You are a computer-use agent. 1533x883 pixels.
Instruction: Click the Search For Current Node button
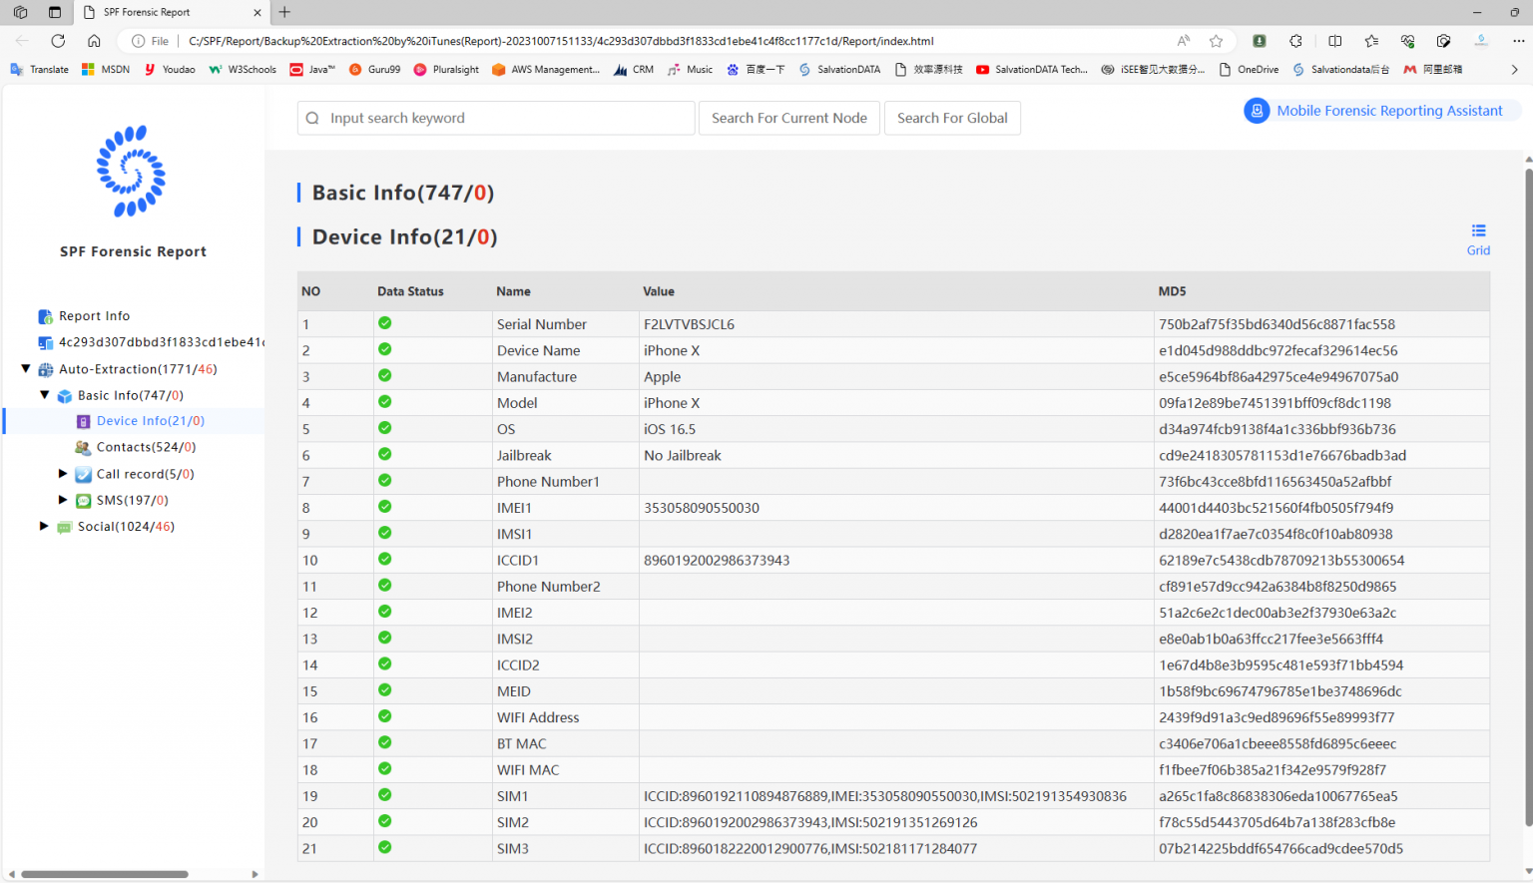point(788,117)
